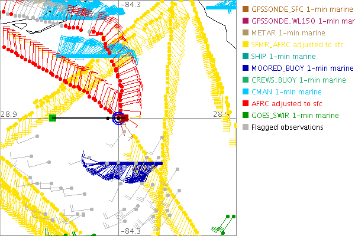
Task: Click the gray Flagged observations swatch
Action: tap(246, 127)
